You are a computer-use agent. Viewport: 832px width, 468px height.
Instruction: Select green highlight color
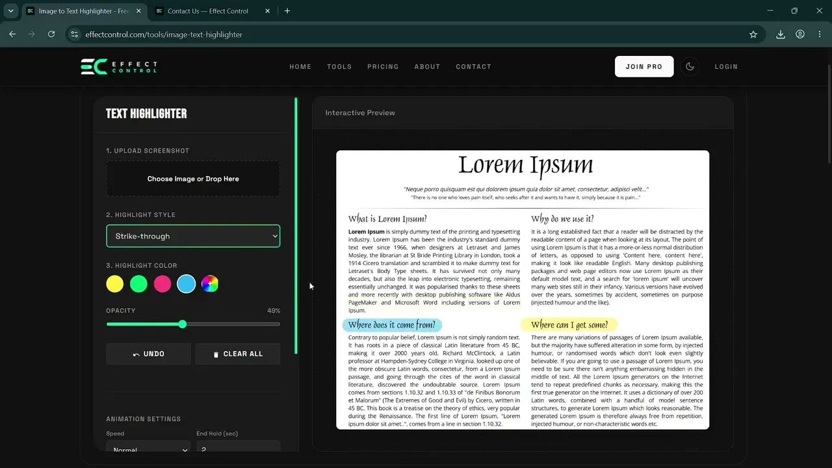pos(138,283)
